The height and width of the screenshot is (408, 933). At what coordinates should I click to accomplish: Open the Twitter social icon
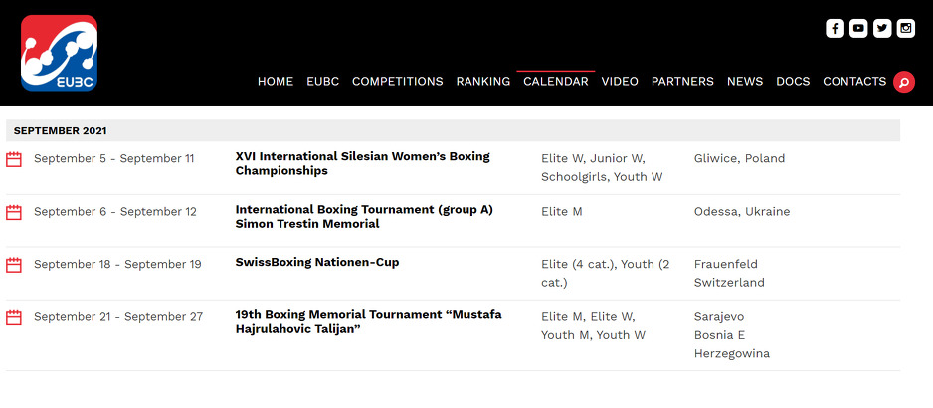[882, 28]
